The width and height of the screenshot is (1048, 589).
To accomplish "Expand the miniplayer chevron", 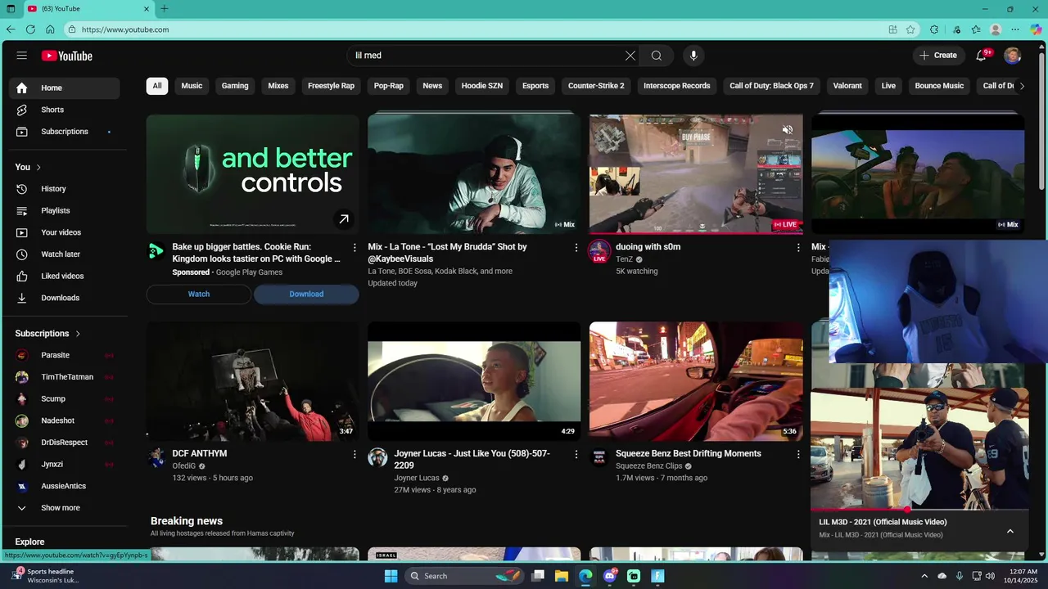I will [1010, 531].
